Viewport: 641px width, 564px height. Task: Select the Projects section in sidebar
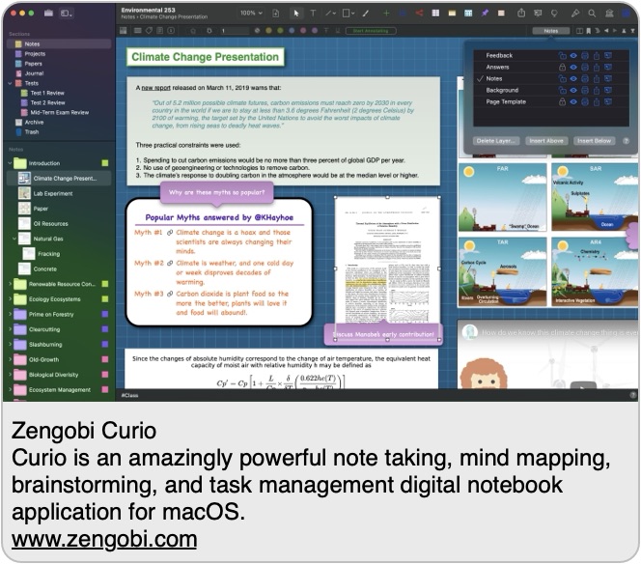(35, 54)
